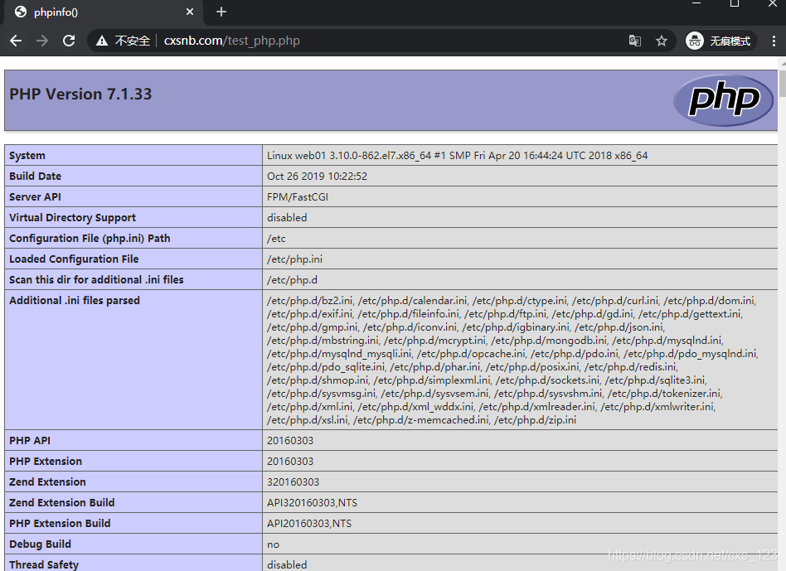
Task: Click the /etc/php.d/zip.ini entry
Action: click(535, 419)
